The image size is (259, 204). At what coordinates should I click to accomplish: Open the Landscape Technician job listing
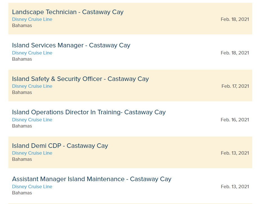tap(67, 12)
